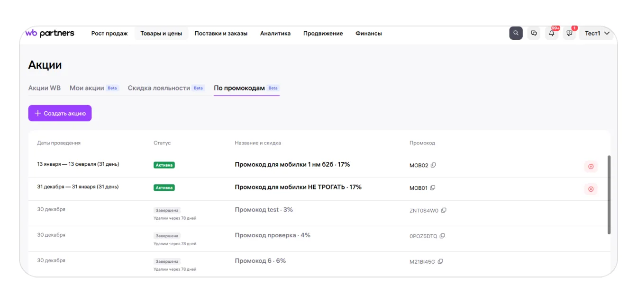Screen dimensions: 637x303
Task: Cancel the MOB02 promotion with red icon
Action: (x=591, y=166)
